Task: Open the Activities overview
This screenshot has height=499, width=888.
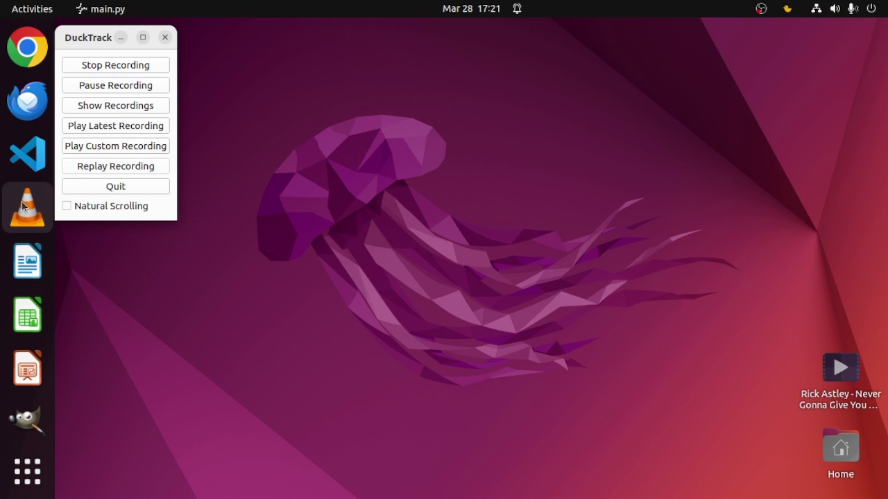Action: (x=32, y=9)
